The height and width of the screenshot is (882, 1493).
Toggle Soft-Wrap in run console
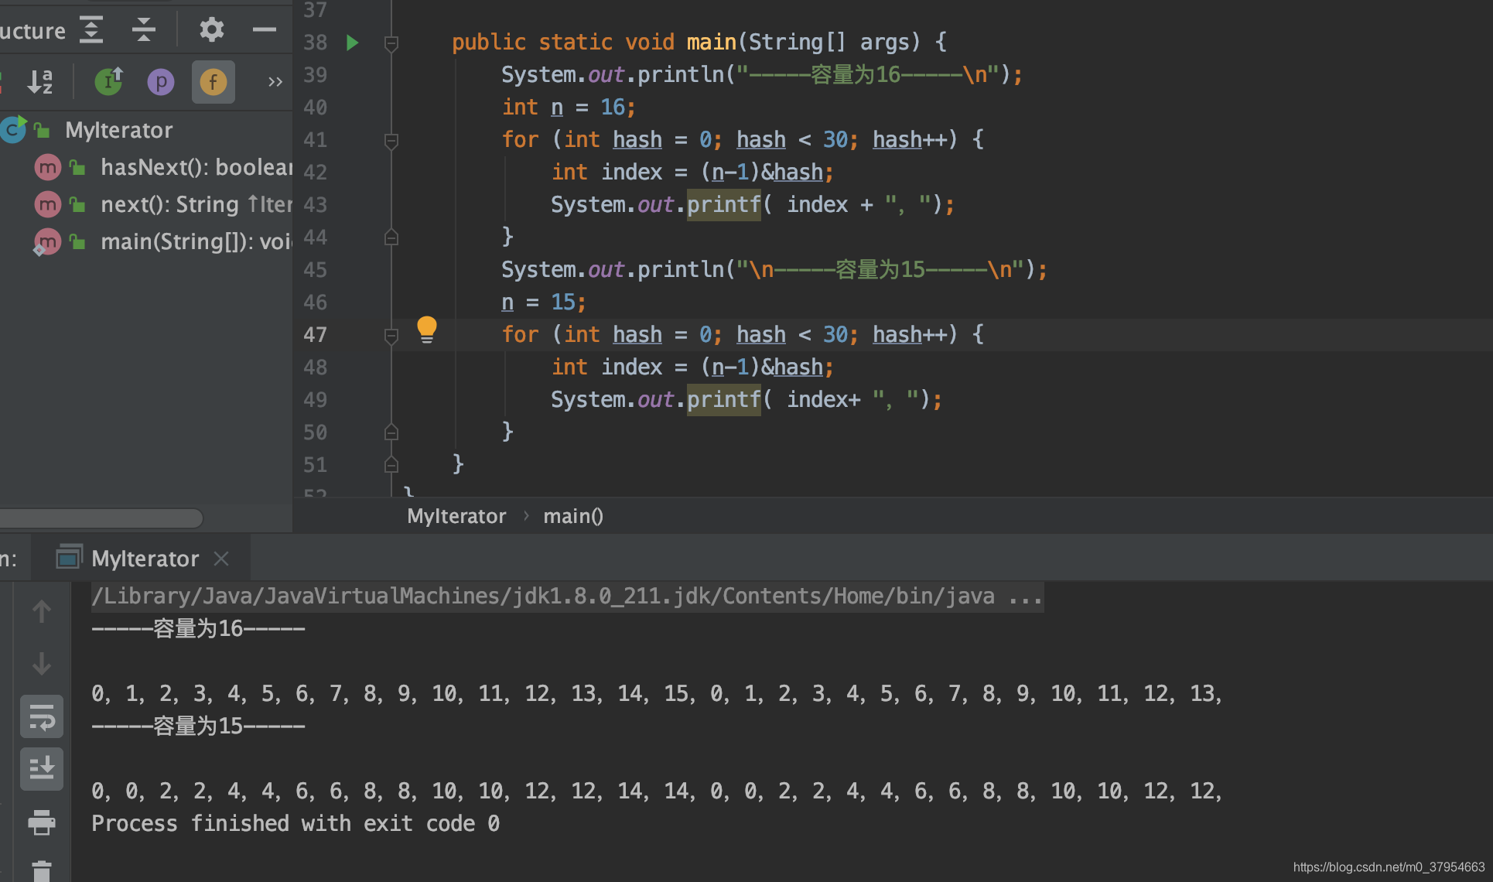pyautogui.click(x=42, y=716)
